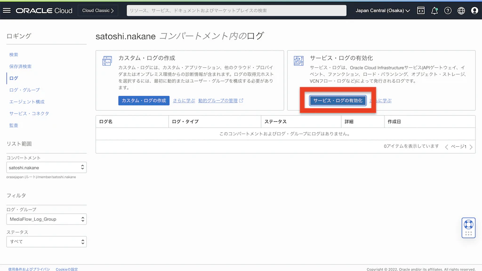Open 動的グループの管理 link
This screenshot has height=271, width=482.
221,101
